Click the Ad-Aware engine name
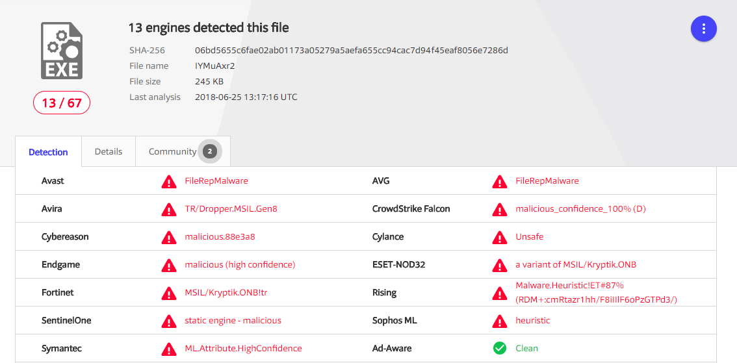Viewport: 737px width, 363px height. pyautogui.click(x=391, y=349)
